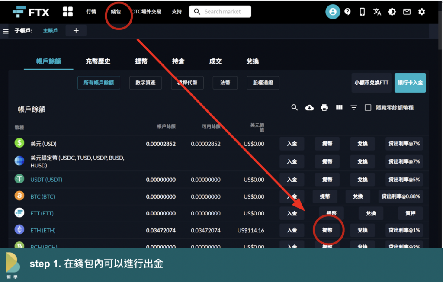Image resolution: width=443 pixels, height=283 pixels.
Task: Sort by 帳戶餘額 column header
Action: click(167, 126)
